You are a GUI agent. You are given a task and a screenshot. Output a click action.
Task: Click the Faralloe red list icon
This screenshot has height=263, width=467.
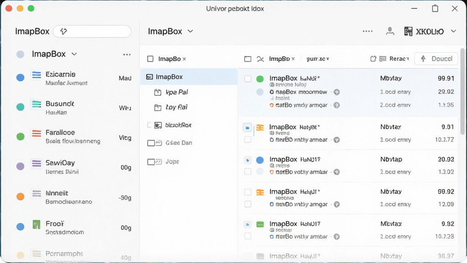click(36, 133)
